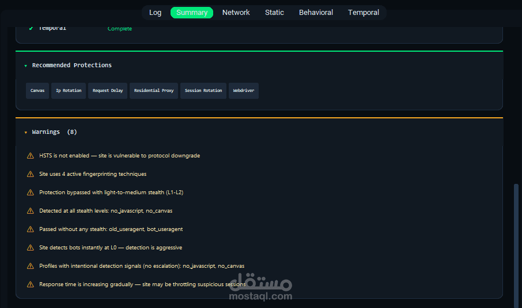The height and width of the screenshot is (308, 522).
Task: Click Response time is increasing gradually text
Action: point(142,284)
